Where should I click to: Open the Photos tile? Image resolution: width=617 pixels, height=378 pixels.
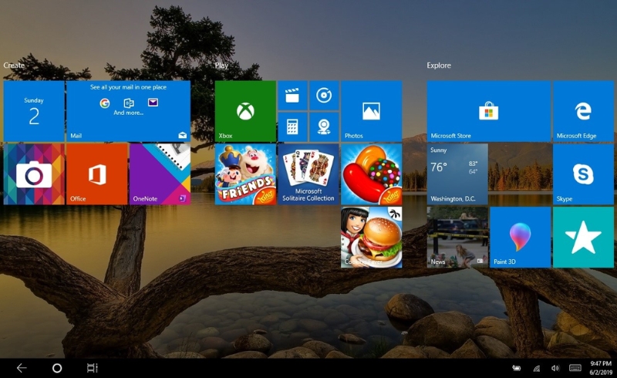pos(371,111)
